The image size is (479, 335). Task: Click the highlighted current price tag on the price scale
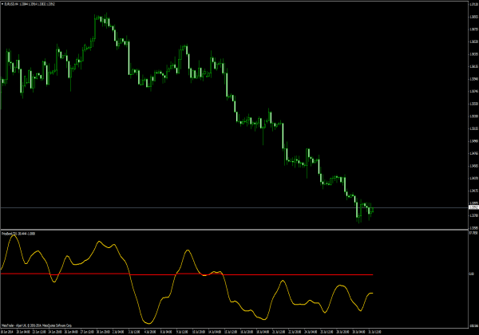pyautogui.click(x=473, y=207)
